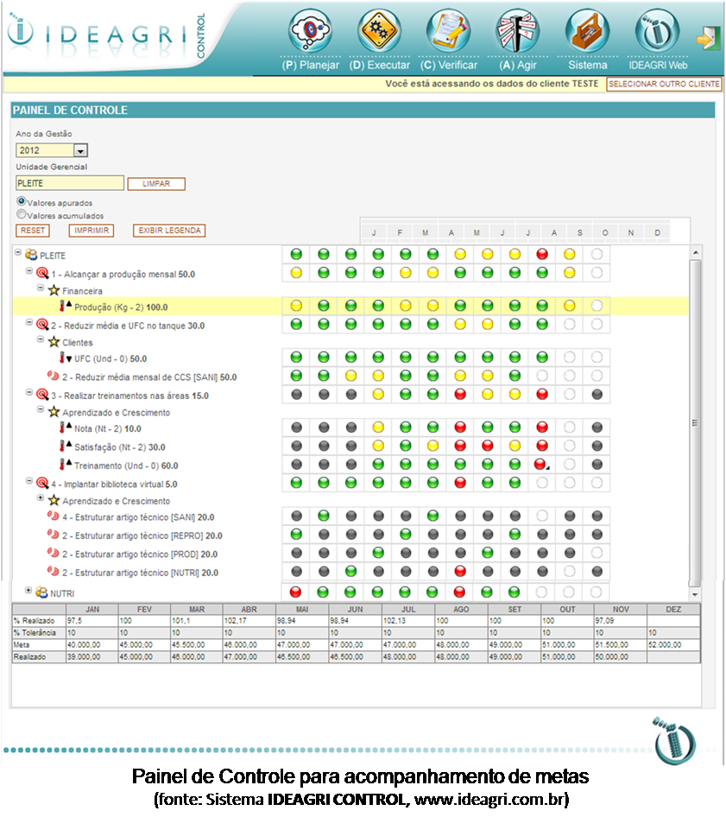
Task: Select the Produção (Kg - 2) 100.0 row
Action: click(x=350, y=307)
